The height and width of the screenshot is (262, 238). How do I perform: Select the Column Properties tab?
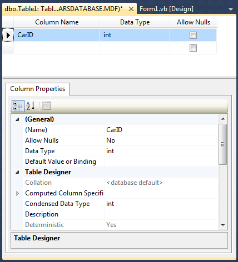pos(38,89)
